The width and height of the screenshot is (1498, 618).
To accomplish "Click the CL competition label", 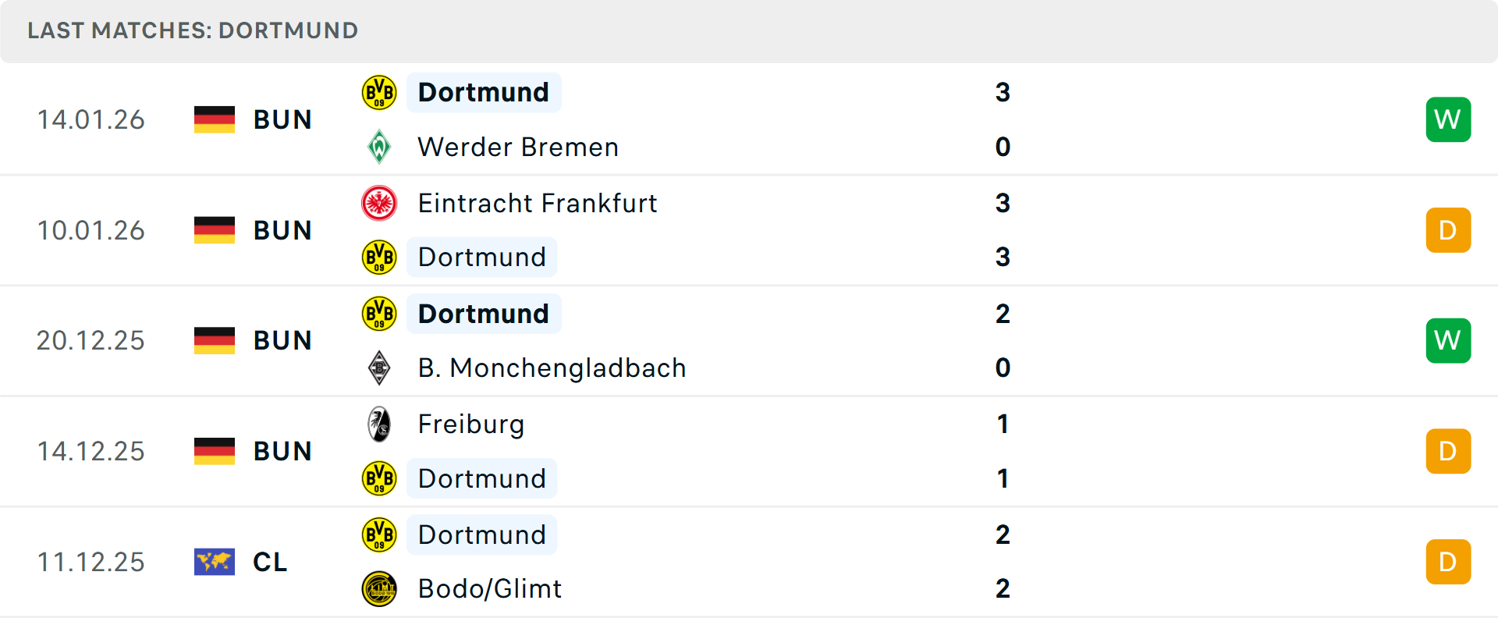I will (270, 562).
